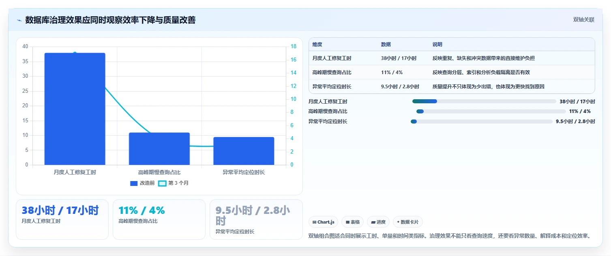Click the 40 tick on the left axis
The width and height of the screenshot is (611, 256).
[25, 47]
